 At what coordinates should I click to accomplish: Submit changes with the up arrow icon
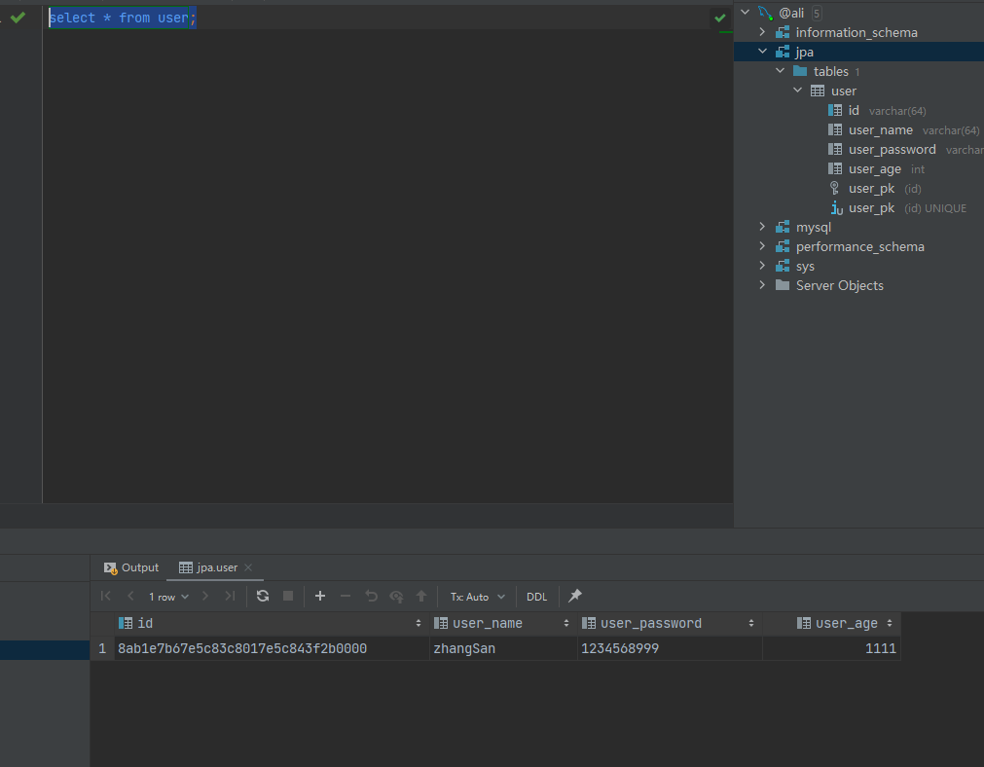tap(421, 597)
